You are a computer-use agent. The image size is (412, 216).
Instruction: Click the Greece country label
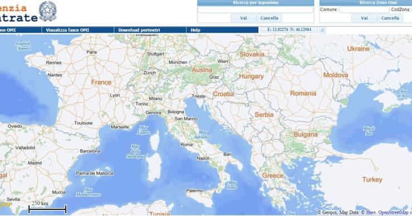pos(273,175)
